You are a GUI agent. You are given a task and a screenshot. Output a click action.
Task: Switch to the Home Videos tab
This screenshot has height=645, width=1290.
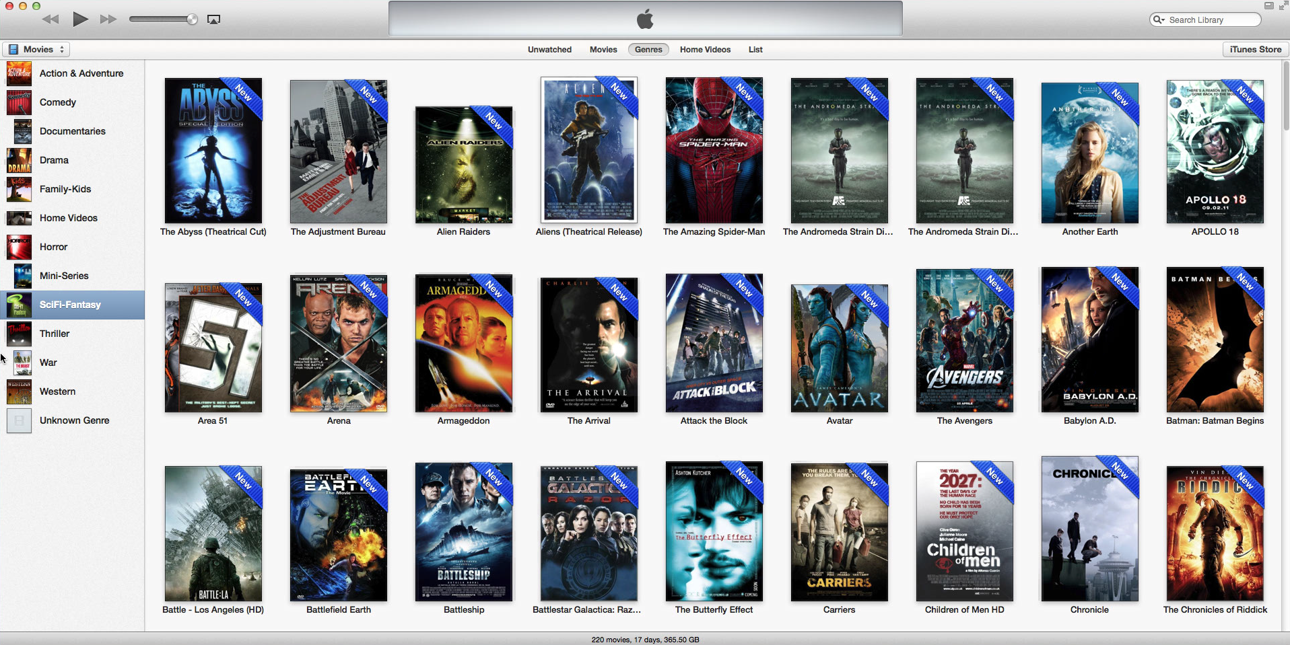705,49
